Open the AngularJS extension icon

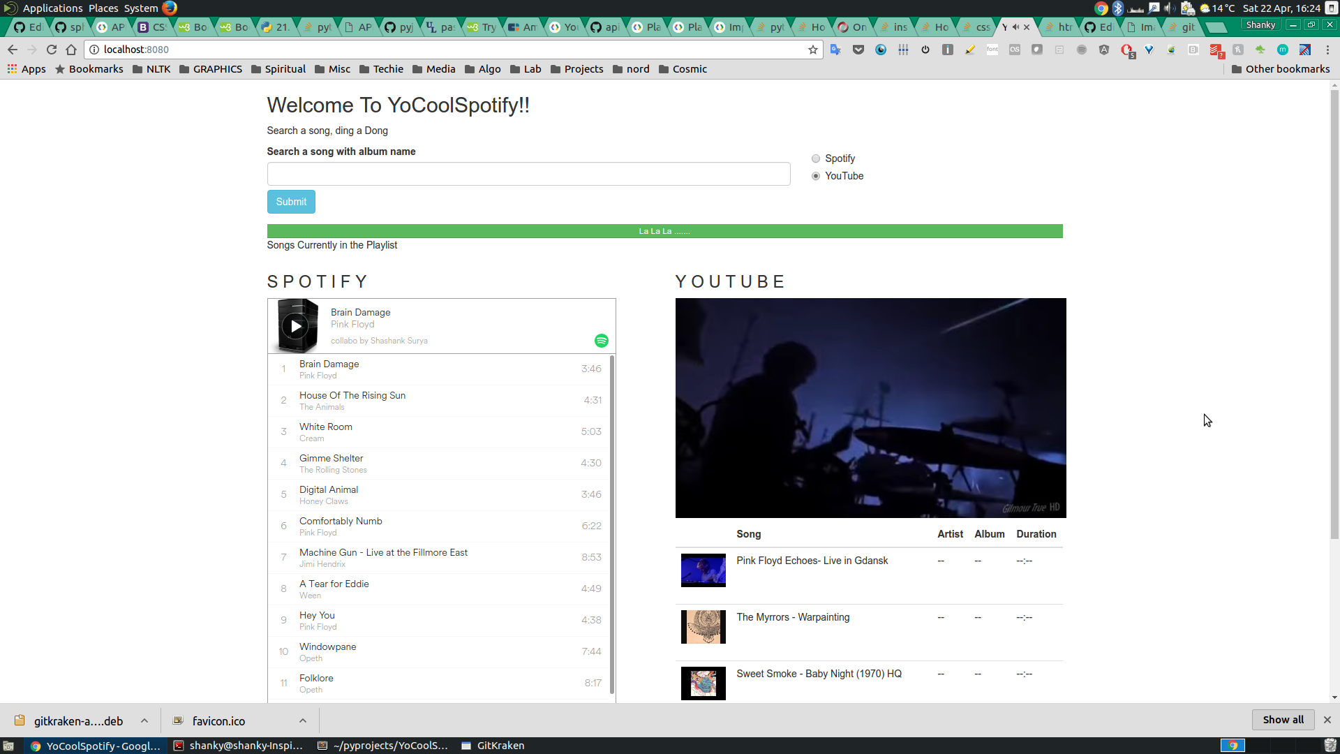[1104, 50]
